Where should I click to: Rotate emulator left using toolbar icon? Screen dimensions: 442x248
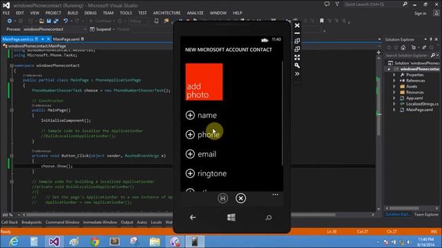point(297,41)
